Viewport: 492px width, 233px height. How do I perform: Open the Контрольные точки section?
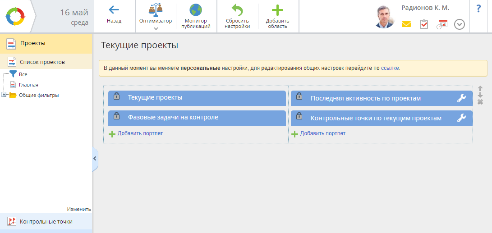(46, 221)
